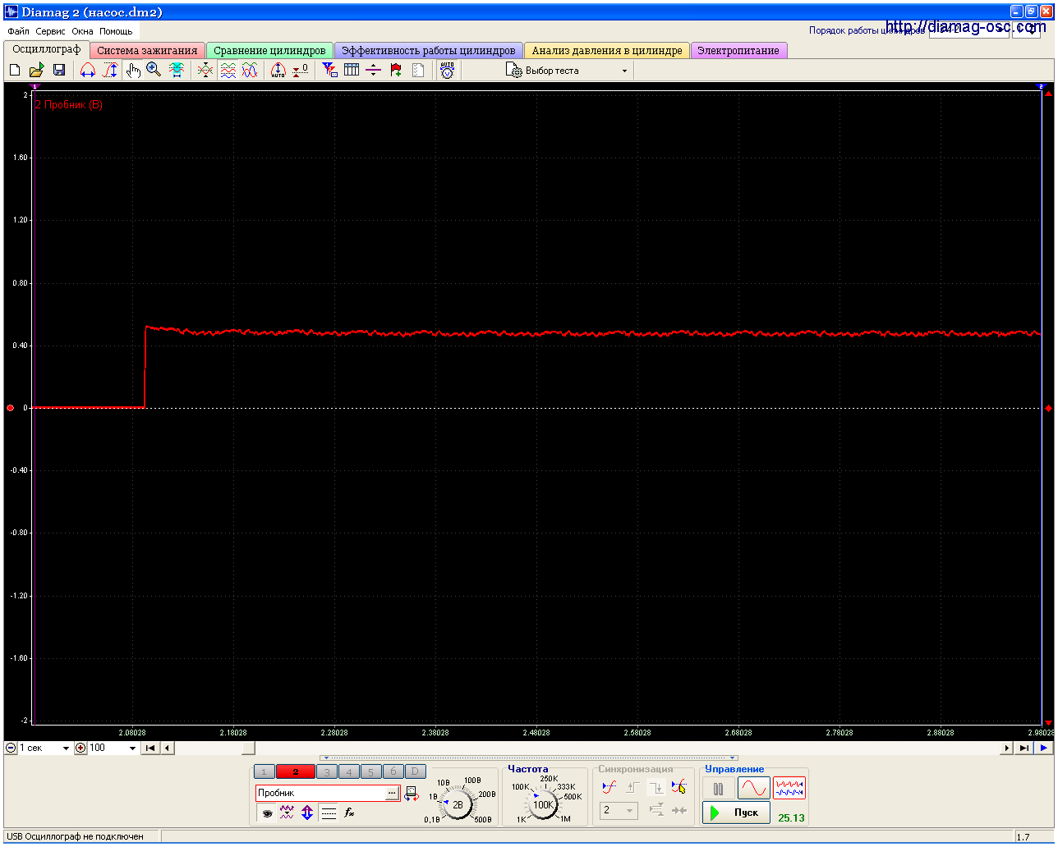Screen dimensions: 1058x847
Task: Add a marker with the red flag icon
Action: click(396, 71)
